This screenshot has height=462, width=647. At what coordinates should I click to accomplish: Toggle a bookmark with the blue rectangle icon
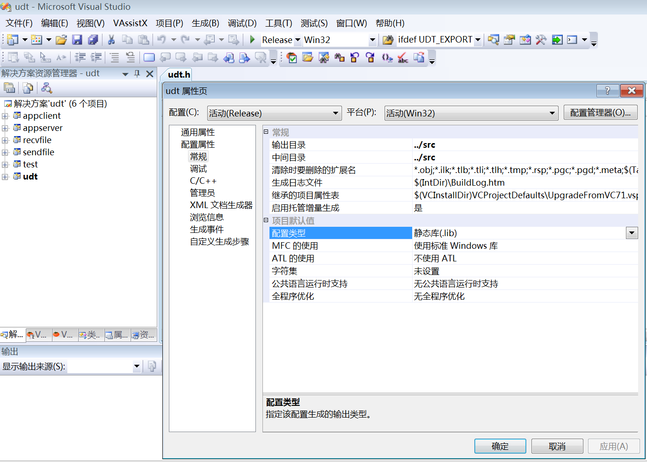pos(149,58)
